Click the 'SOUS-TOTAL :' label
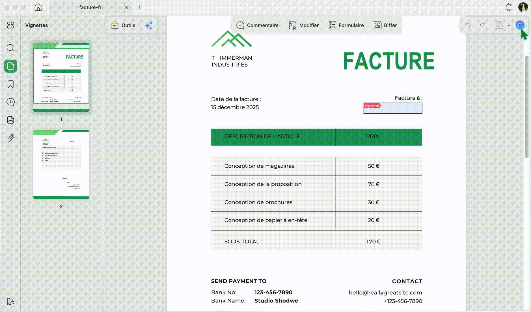 click(x=243, y=242)
